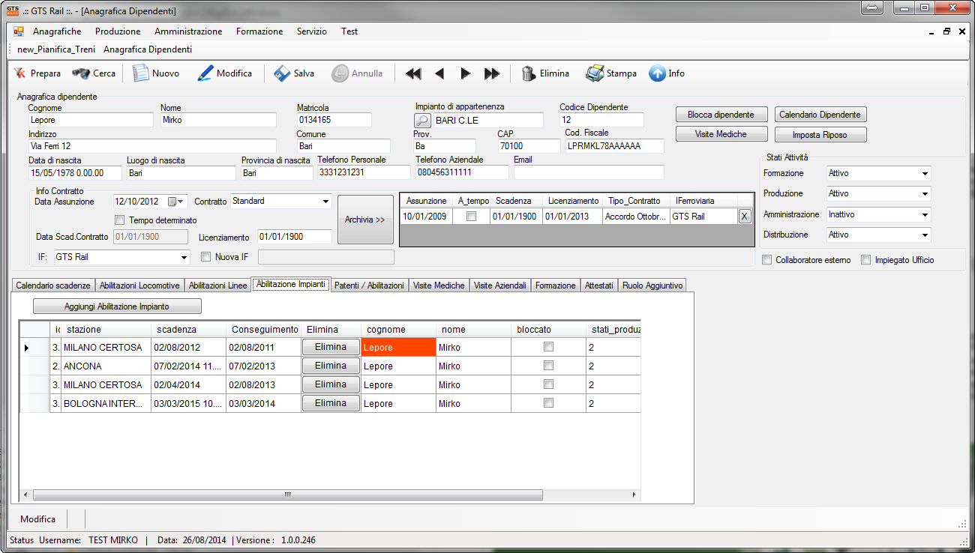This screenshot has width=975, height=553.
Task: Click the Archivia >> button
Action: click(365, 220)
